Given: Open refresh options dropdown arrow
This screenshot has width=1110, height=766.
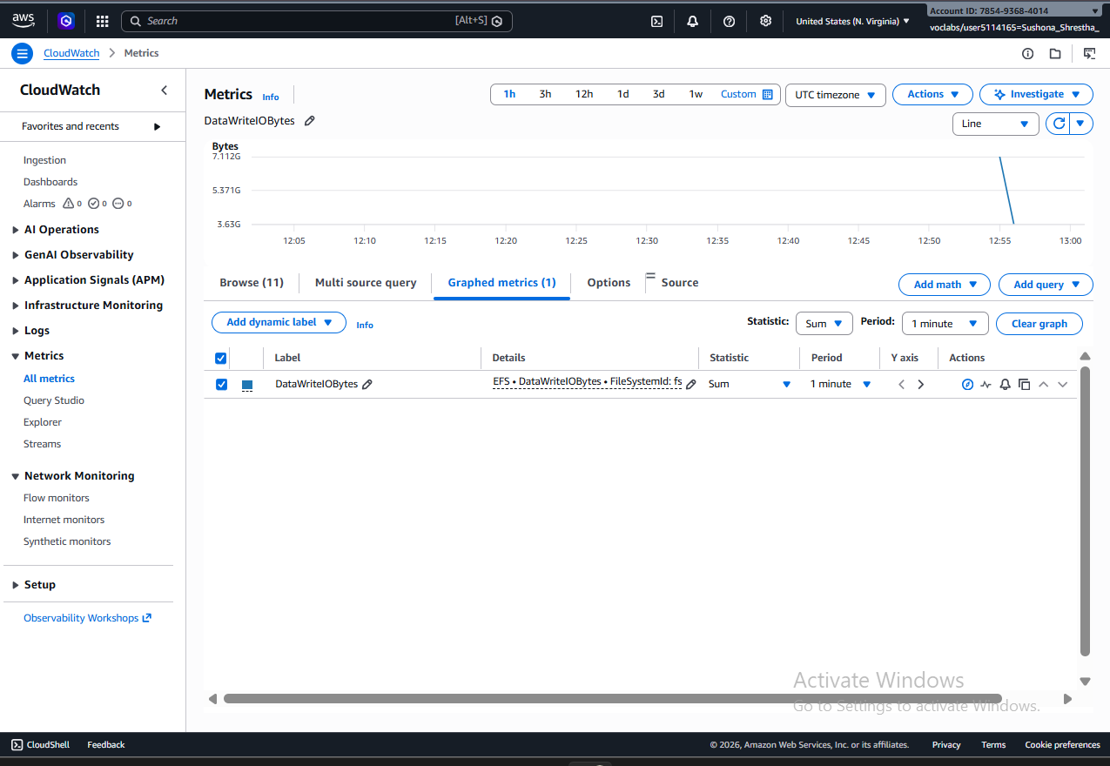Looking at the screenshot, I should [1080, 124].
